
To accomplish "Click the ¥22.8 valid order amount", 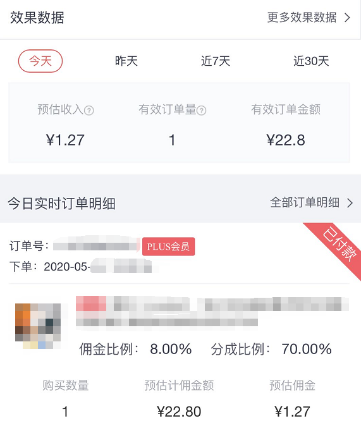I will point(286,140).
